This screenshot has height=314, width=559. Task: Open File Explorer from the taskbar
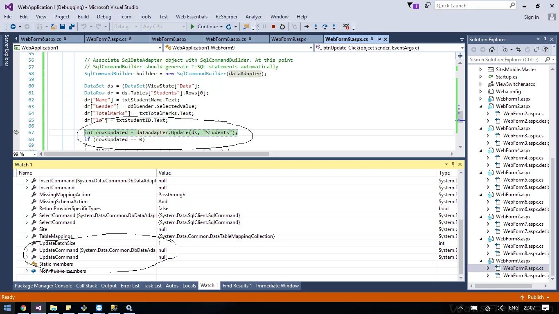click(54, 308)
